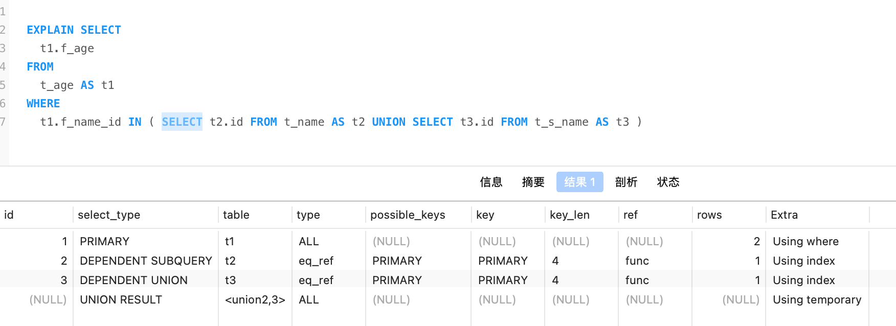Click the possible_keys column header
Viewport: 896px width, 326px height.
click(408, 215)
